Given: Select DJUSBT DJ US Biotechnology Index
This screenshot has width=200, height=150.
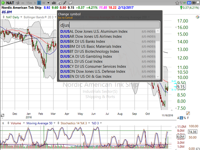Looking at the screenshot, I should (x=108, y=51).
